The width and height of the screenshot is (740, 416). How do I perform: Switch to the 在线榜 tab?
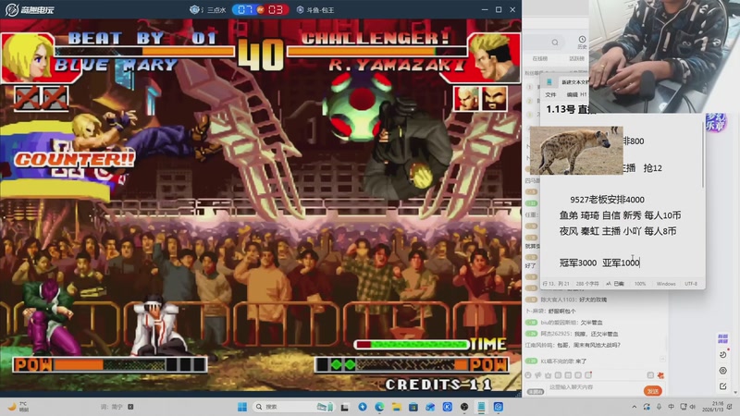pyautogui.click(x=540, y=58)
